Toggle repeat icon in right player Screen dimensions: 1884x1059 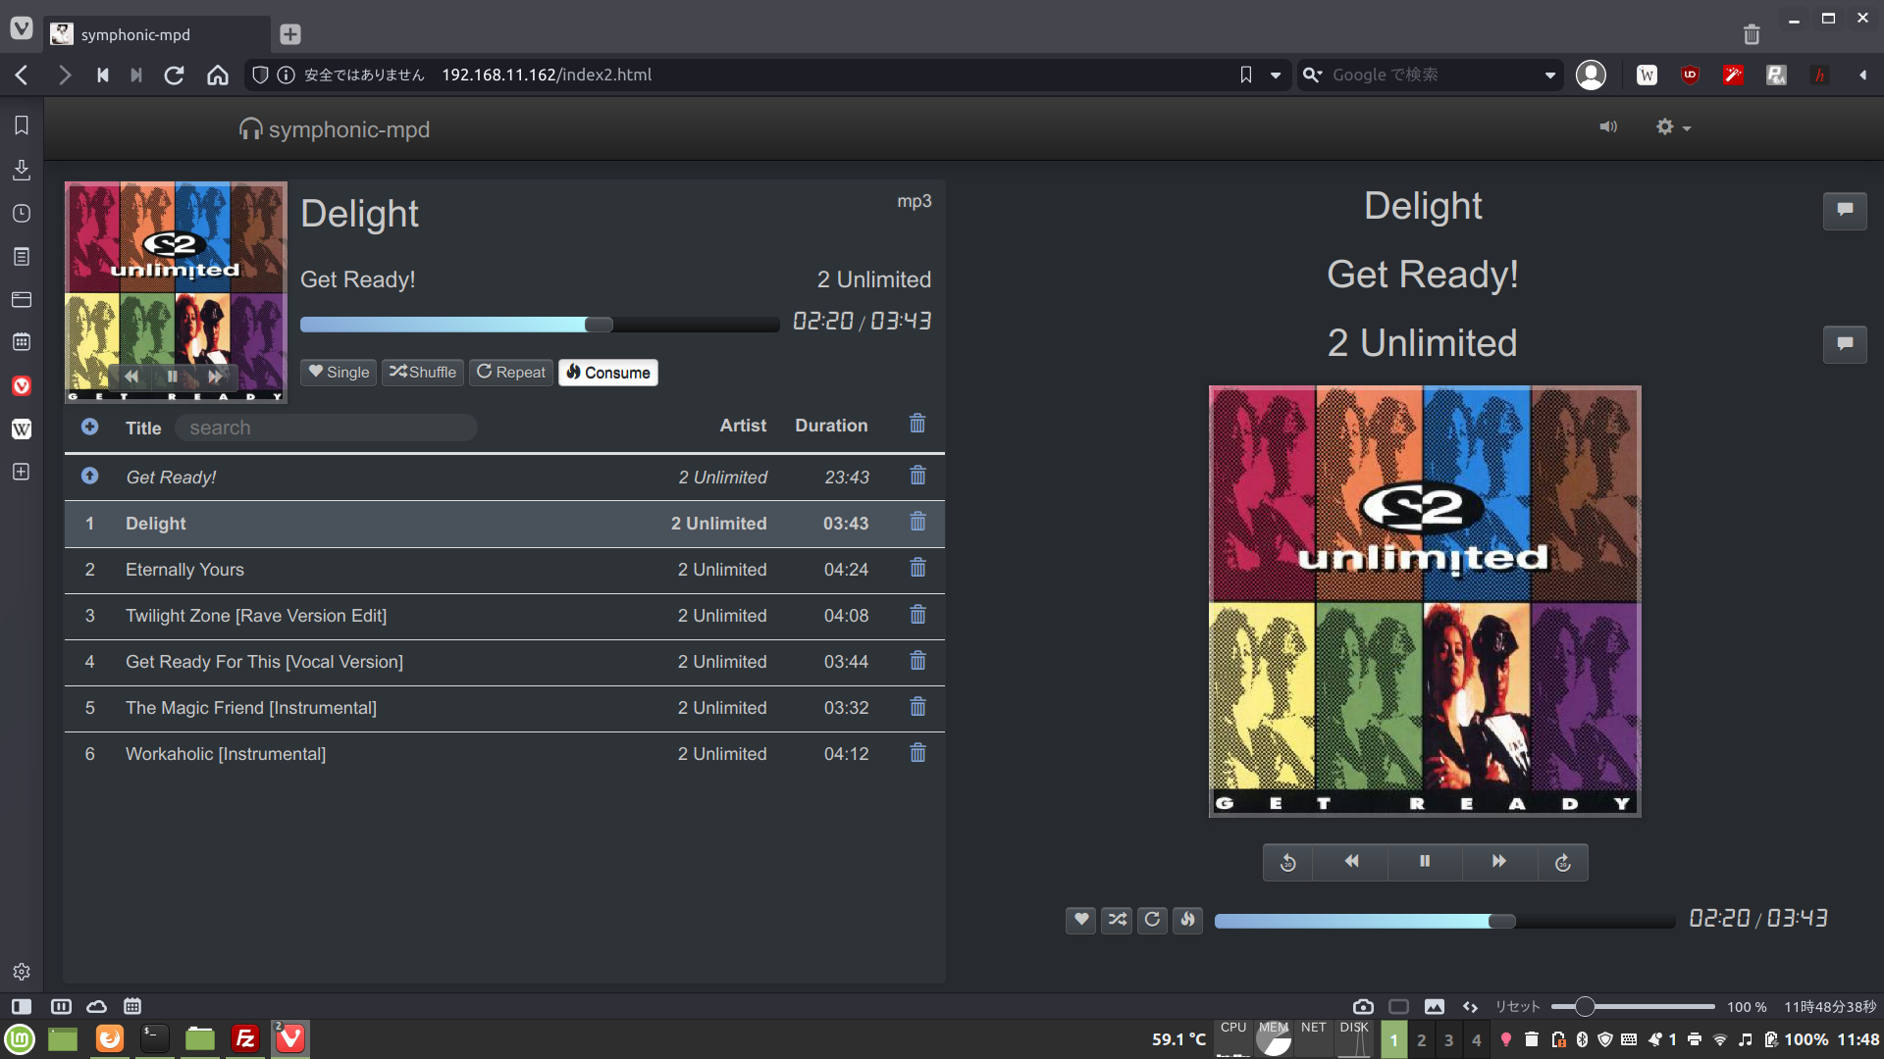(x=1152, y=920)
